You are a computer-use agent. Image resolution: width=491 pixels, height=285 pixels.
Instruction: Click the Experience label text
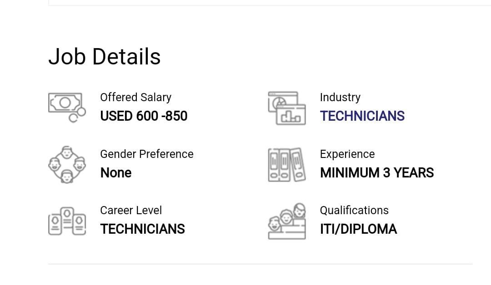[x=347, y=154]
